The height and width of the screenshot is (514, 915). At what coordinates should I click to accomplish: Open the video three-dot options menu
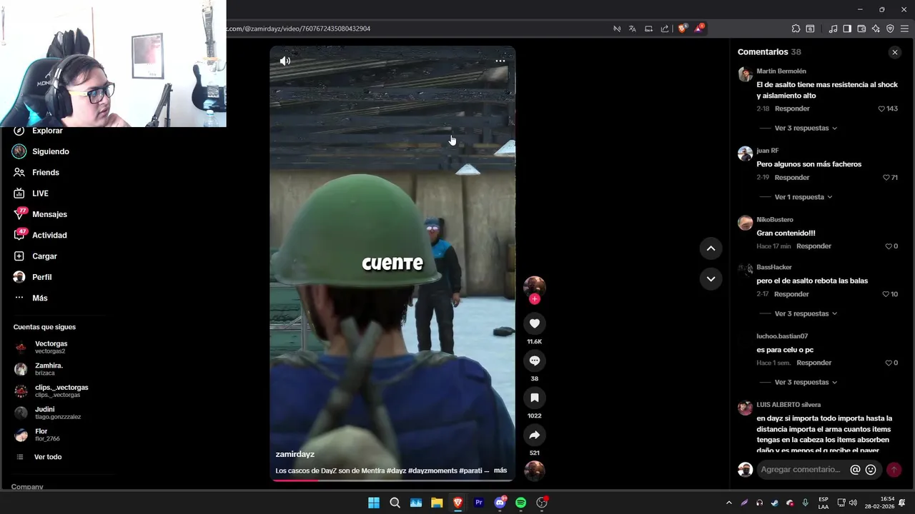500,61
